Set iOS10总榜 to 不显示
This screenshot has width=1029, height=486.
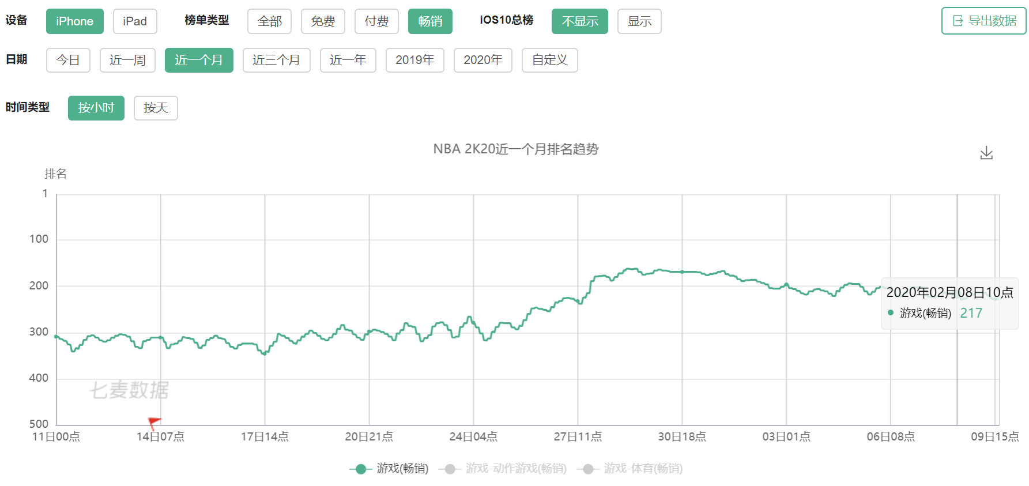click(x=580, y=21)
